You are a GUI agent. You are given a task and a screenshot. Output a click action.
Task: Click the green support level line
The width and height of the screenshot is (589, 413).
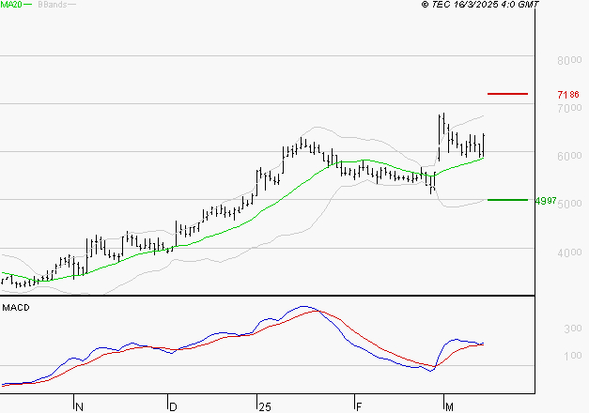[507, 200]
